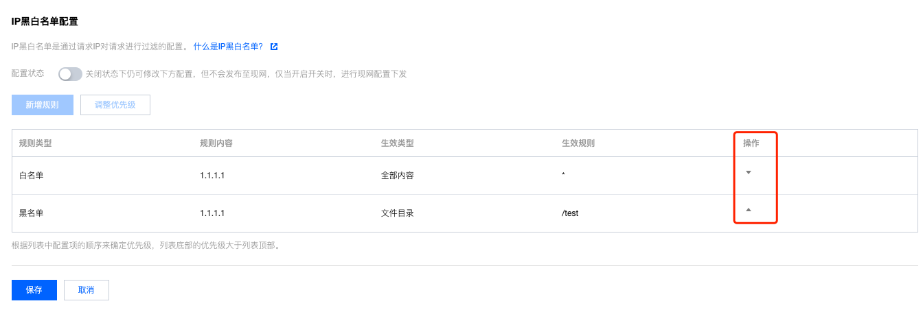923x310 pixels.
Task: Select the 白名单 row type cell
Action: point(32,176)
